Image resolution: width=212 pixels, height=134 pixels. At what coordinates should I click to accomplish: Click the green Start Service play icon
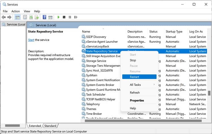pos(59,17)
